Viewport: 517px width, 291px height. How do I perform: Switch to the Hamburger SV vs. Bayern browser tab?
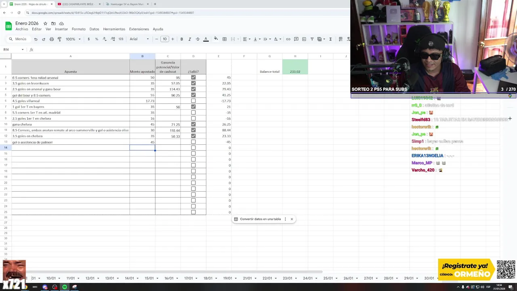tap(127, 4)
